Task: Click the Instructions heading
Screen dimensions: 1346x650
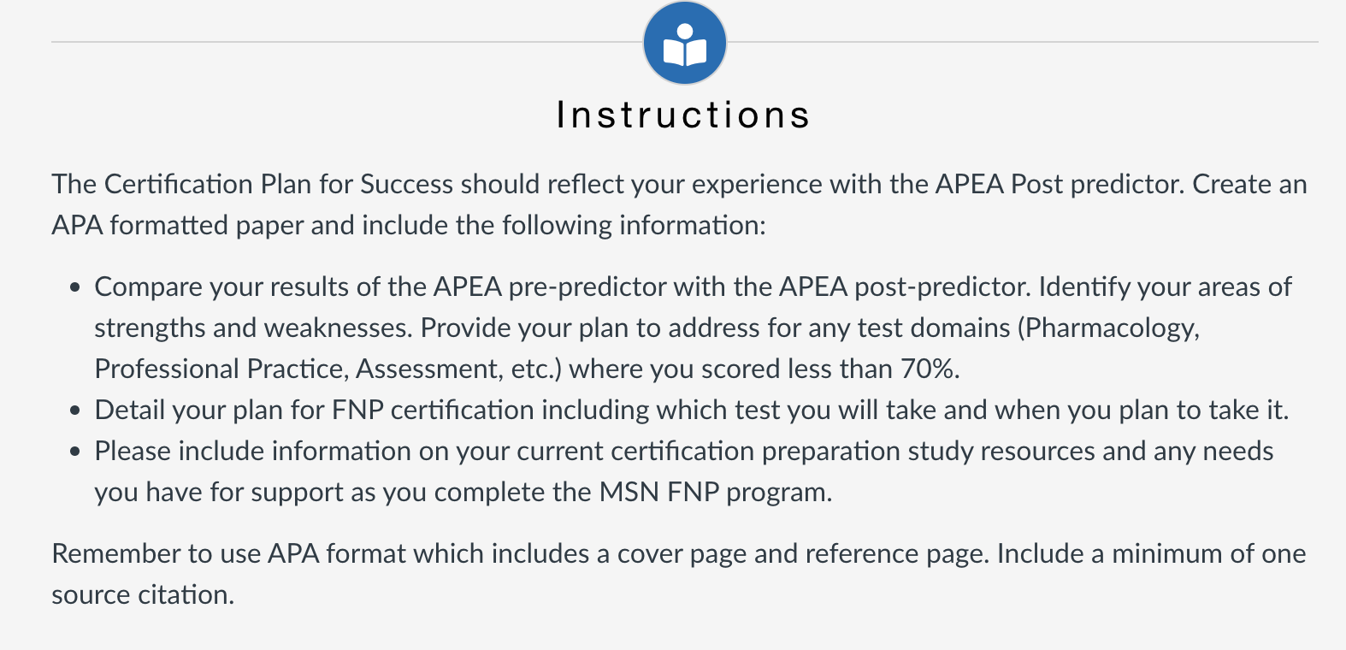Action: click(683, 115)
